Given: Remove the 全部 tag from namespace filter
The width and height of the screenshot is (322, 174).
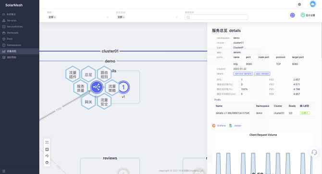Looking at the screenshot, I should coord(124,17).
